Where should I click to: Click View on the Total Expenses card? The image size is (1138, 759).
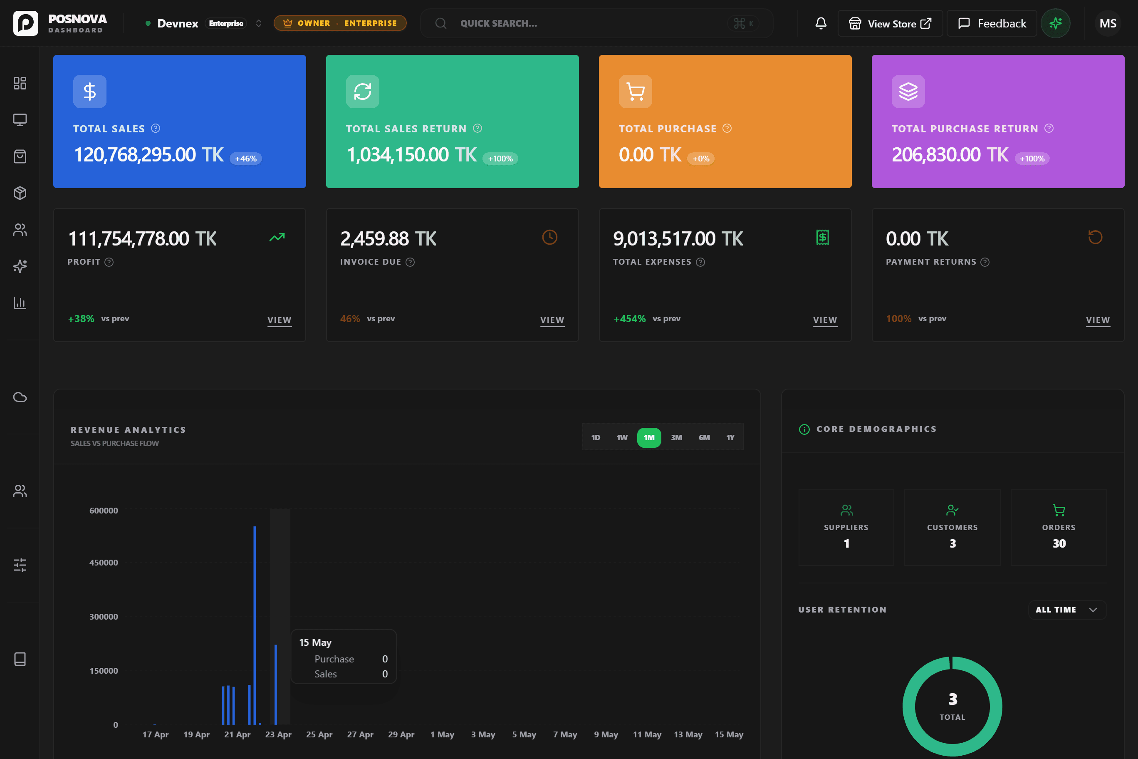point(825,320)
